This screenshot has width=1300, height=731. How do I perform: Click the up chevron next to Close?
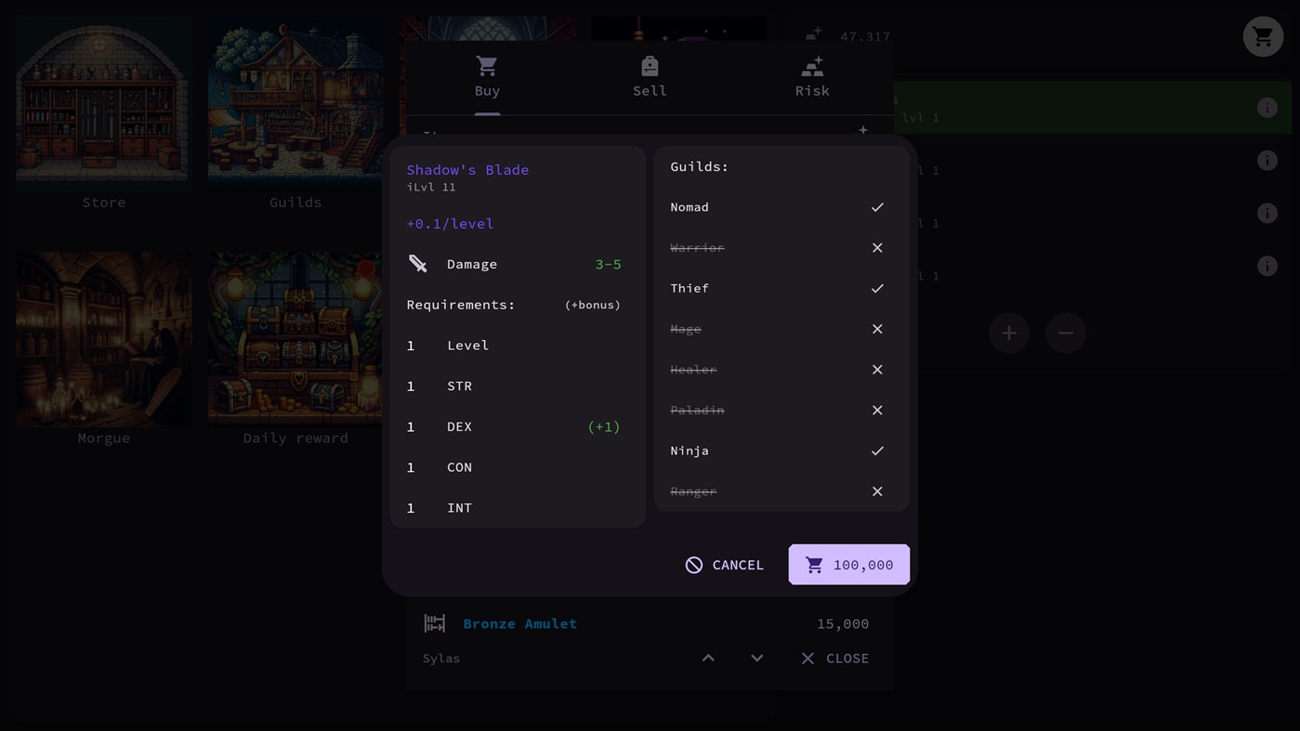(x=708, y=658)
